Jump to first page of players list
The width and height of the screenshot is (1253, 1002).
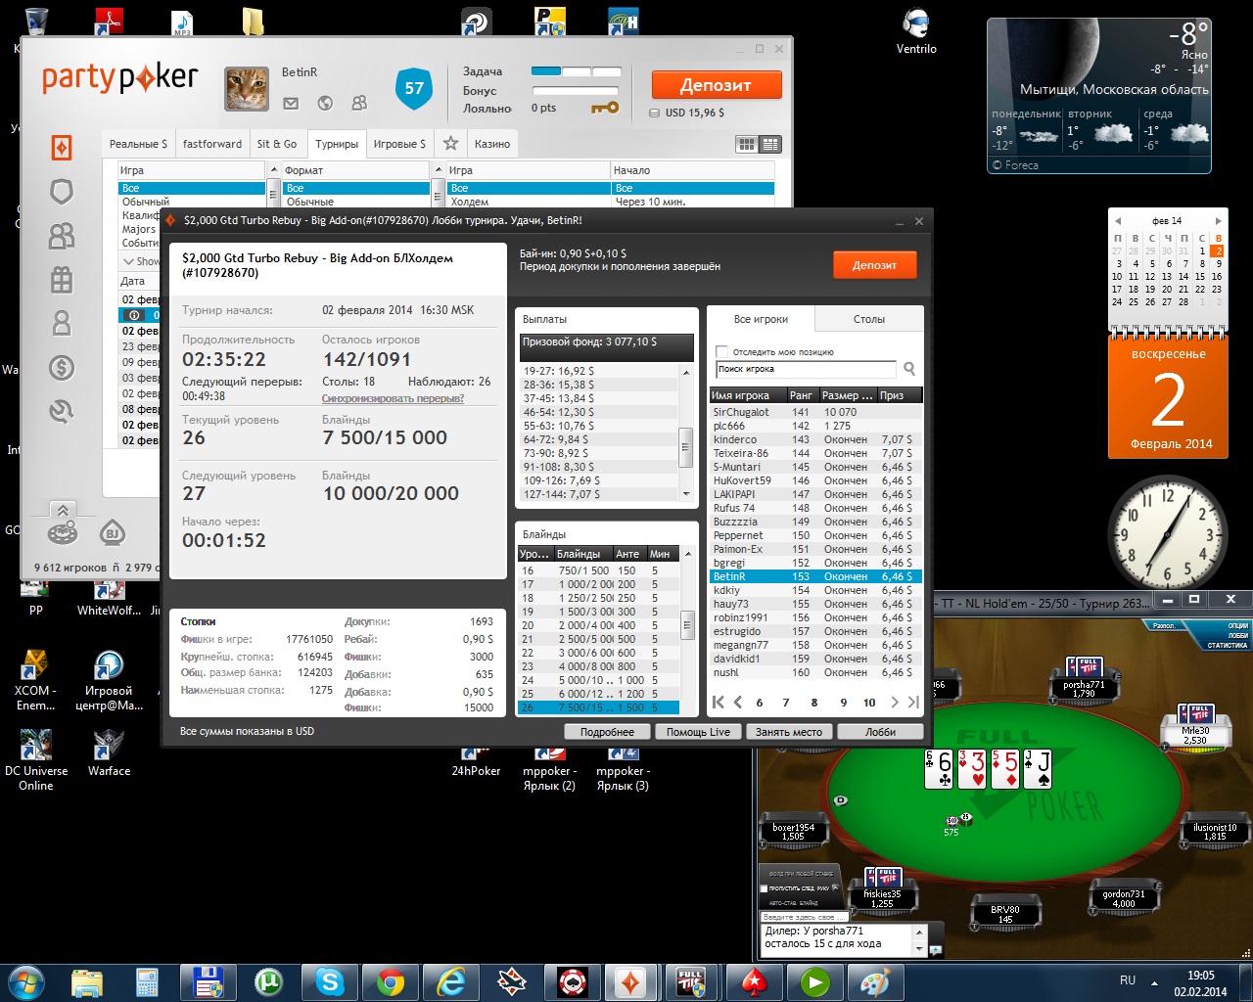(719, 702)
